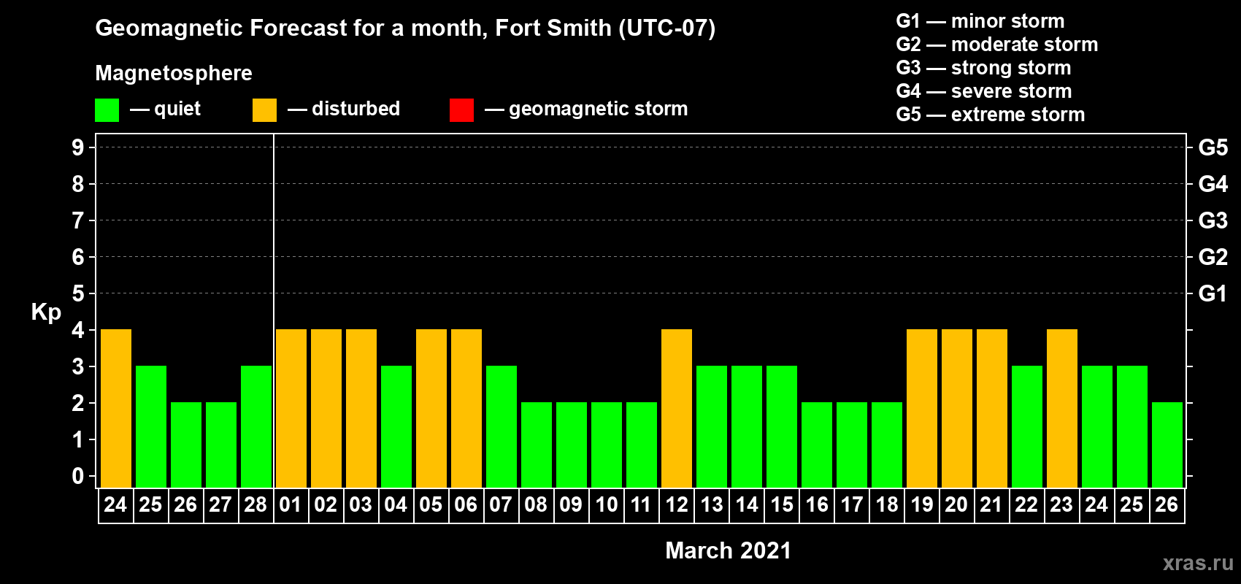
Task: Click the 'March 2021' month label
Action: pos(728,550)
